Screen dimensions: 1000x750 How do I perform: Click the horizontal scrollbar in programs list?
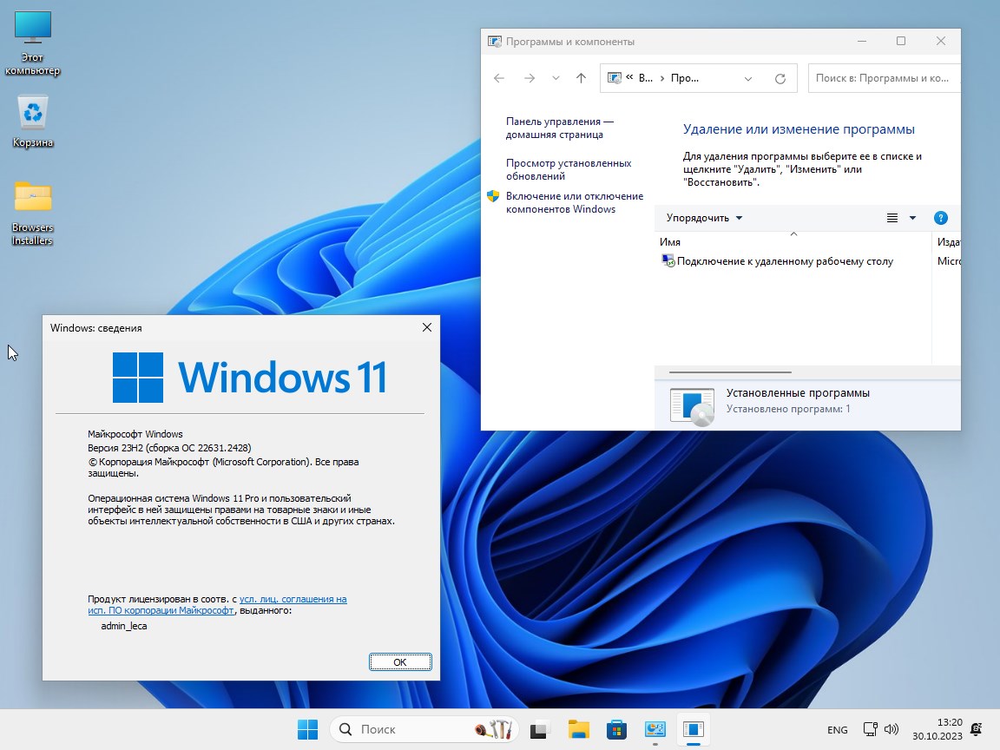point(730,372)
